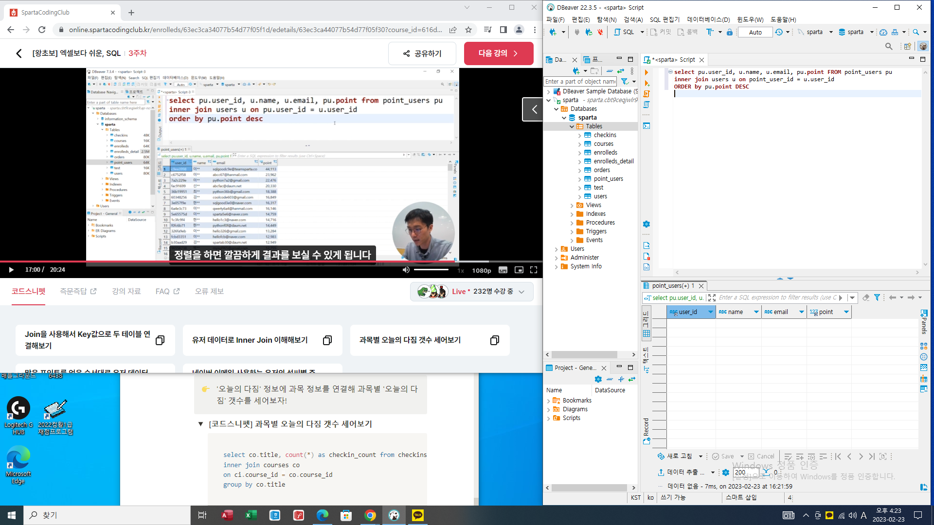Screen dimensions: 934x525
Task: Click the 데이터 추출 export button
Action: click(x=681, y=472)
